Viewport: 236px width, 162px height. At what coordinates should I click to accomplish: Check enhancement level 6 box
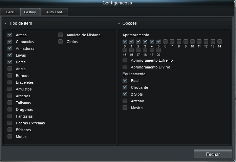pyautogui.click(x=166, y=41)
